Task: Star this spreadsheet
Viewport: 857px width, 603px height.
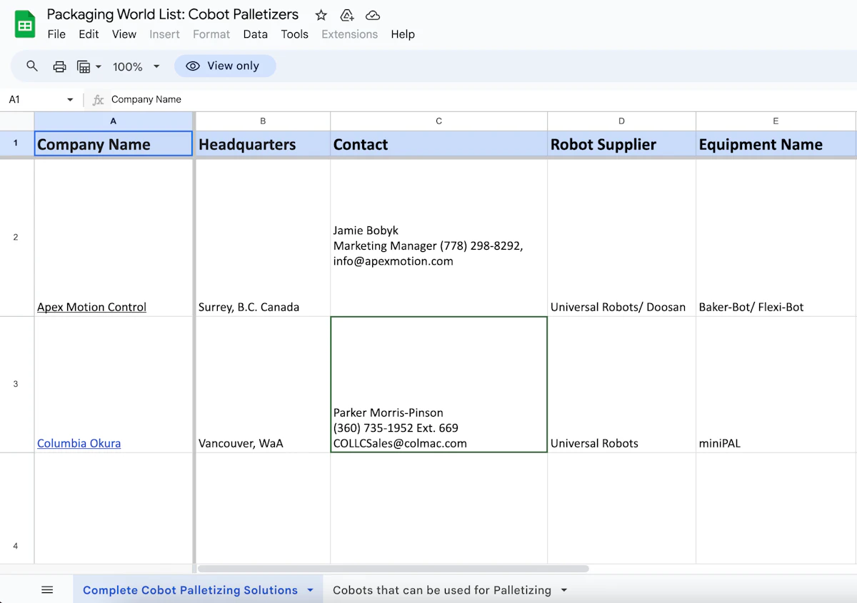Action: pos(321,15)
